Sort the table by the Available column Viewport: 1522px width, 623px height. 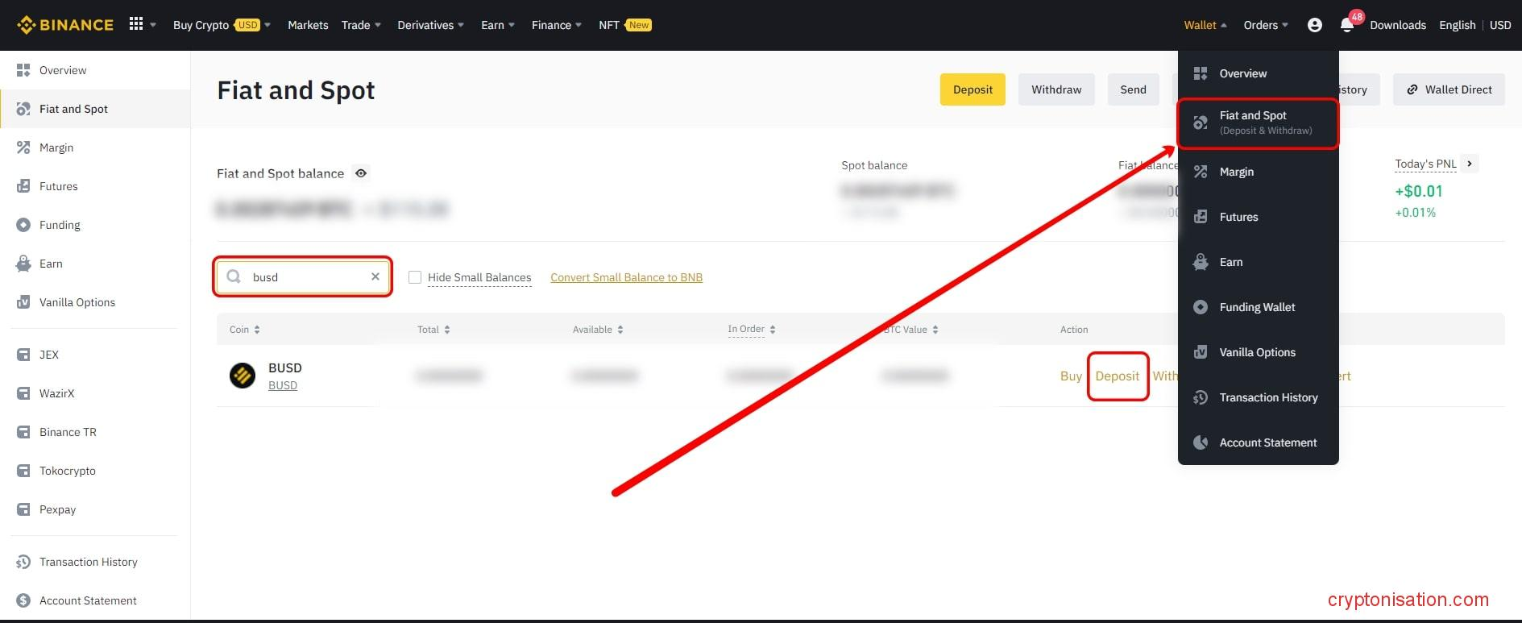click(x=598, y=330)
